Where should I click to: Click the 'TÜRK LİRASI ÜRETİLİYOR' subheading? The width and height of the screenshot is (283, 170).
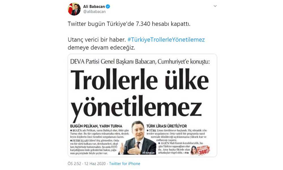click(167, 126)
